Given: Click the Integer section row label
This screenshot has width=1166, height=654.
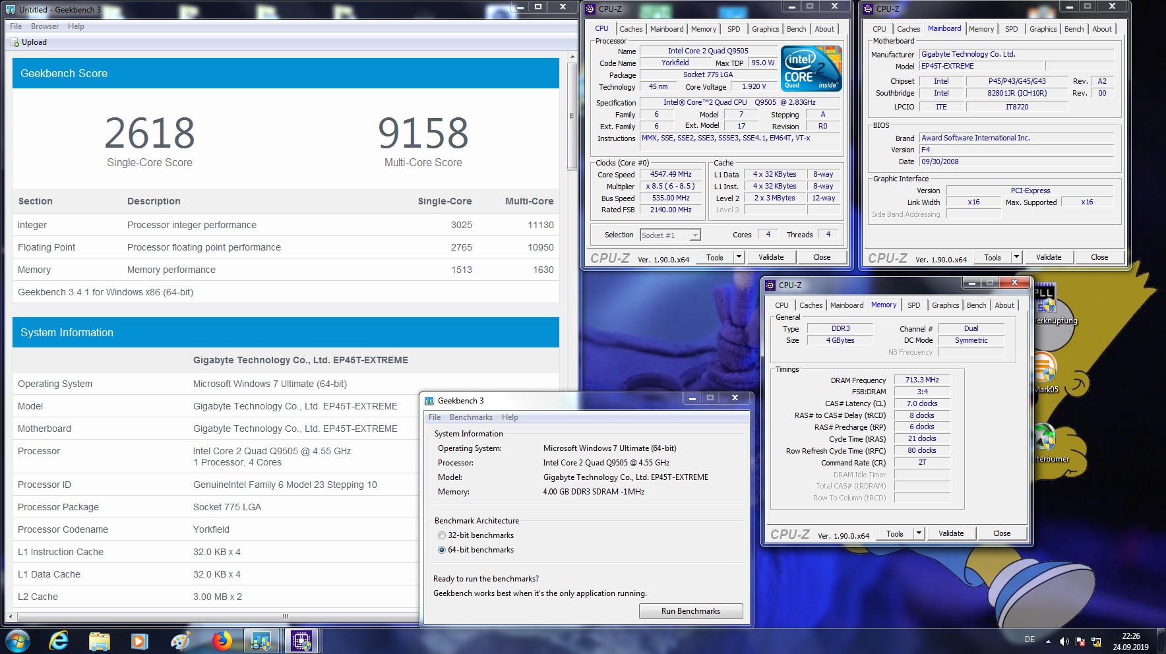Looking at the screenshot, I should 32,225.
